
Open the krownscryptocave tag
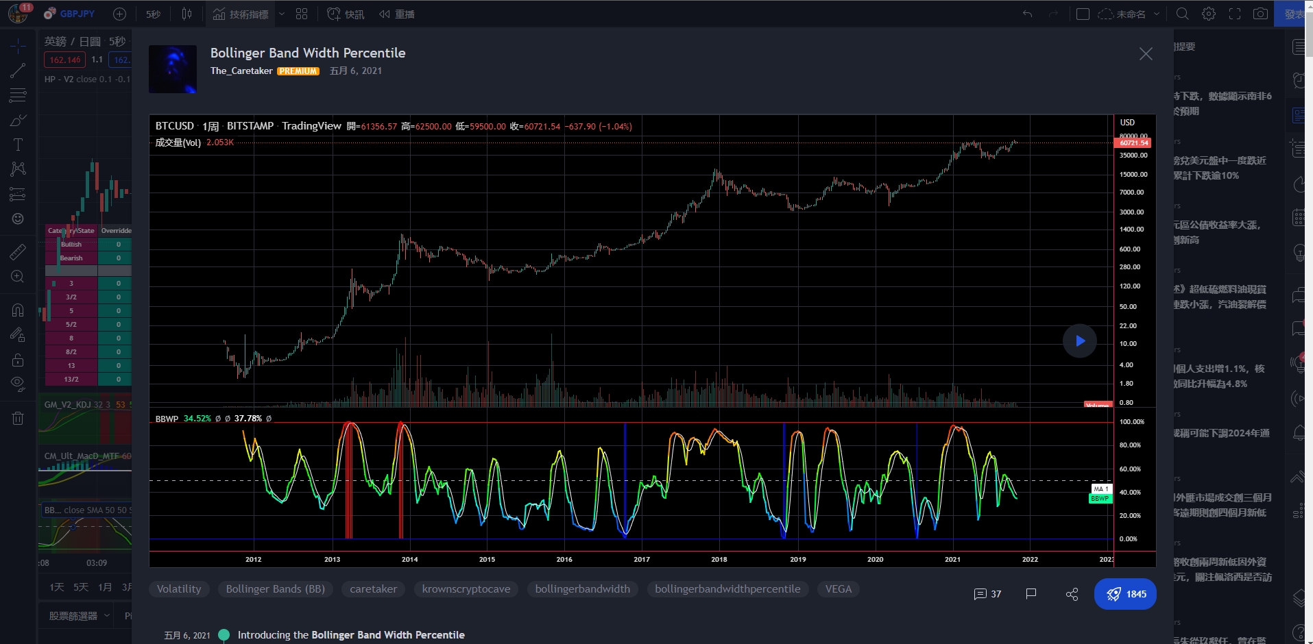[466, 589]
